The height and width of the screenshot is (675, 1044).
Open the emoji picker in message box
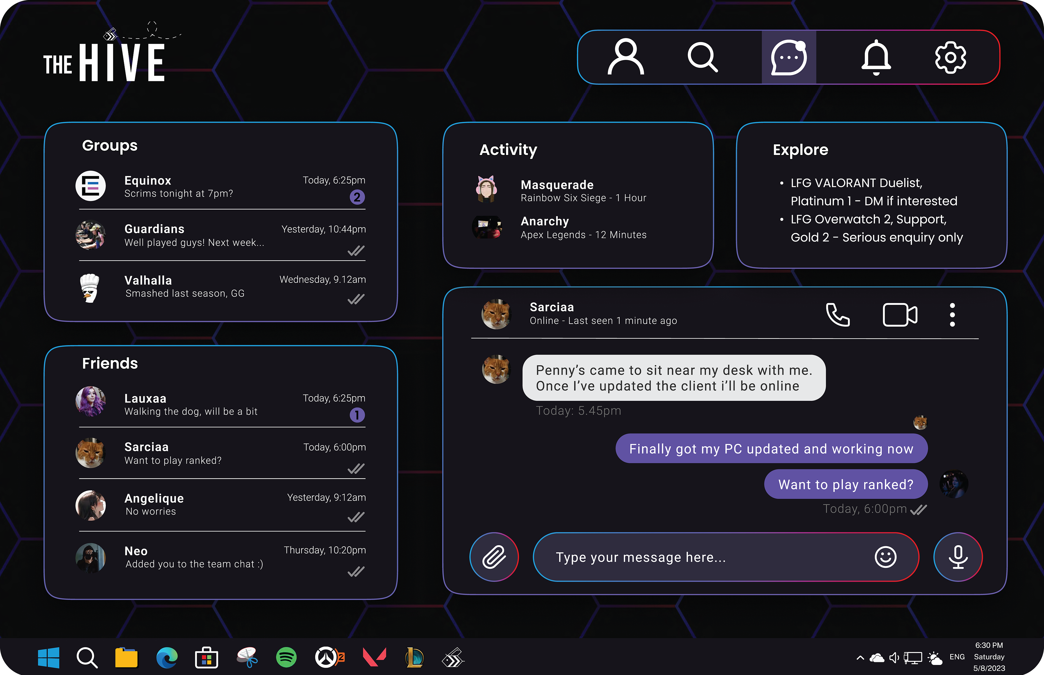pyautogui.click(x=885, y=557)
